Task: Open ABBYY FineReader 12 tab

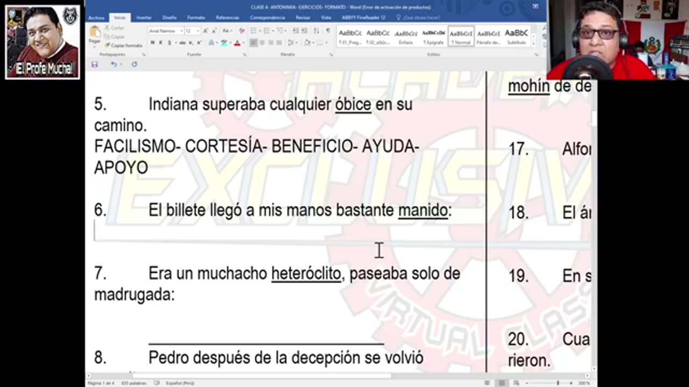Action: 363,17
